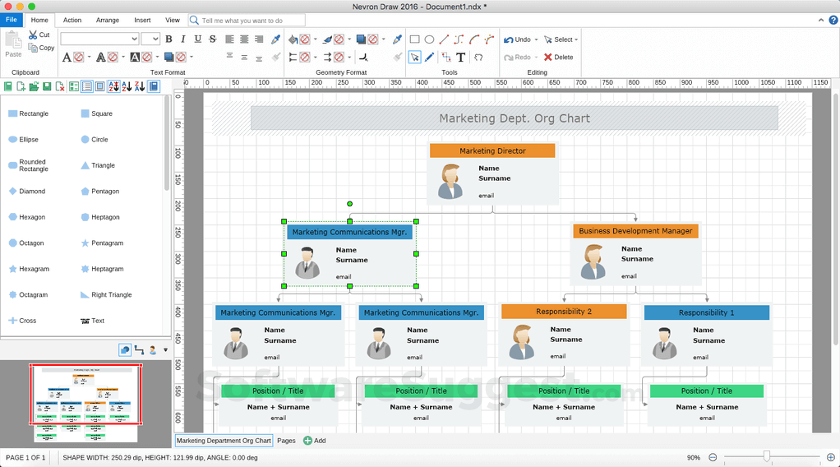Open the Insert ribbon tab
This screenshot has width=840, height=467.
[142, 20]
